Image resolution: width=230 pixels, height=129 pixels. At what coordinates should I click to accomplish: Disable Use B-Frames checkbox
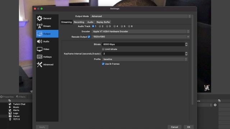pyautogui.click(x=103, y=64)
